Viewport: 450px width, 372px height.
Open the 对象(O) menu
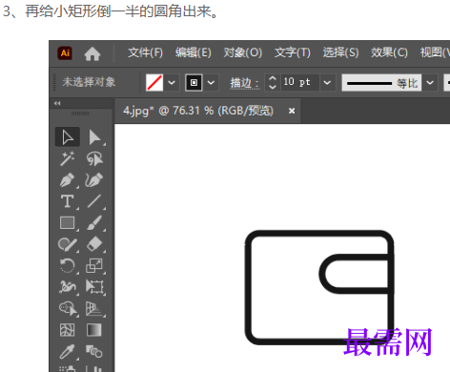point(243,52)
